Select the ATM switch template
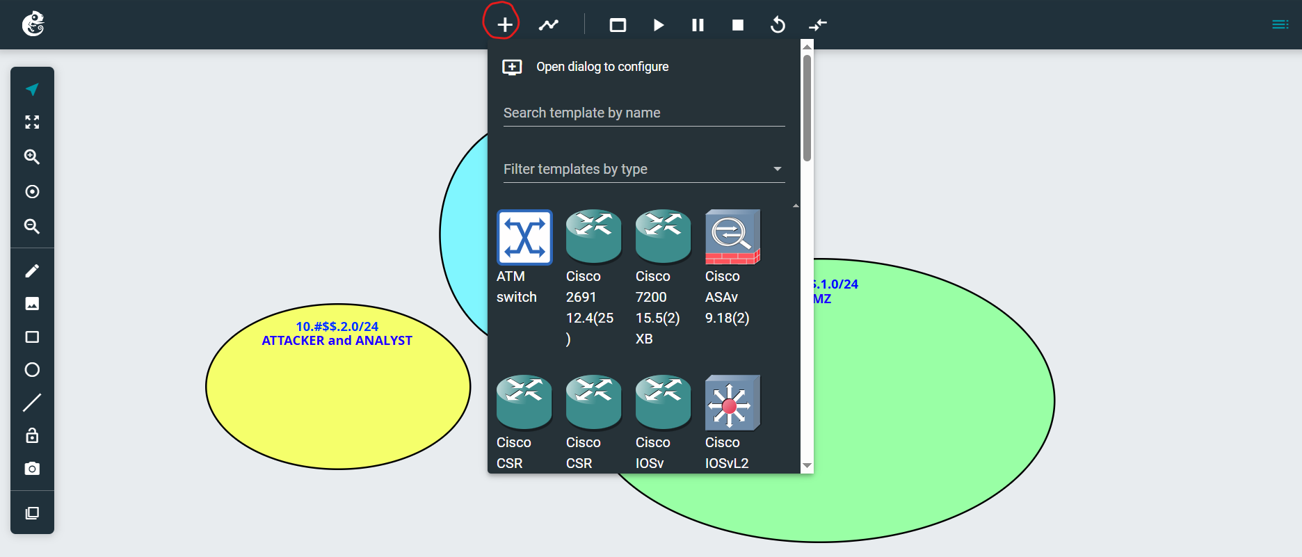The height and width of the screenshot is (557, 1302). (x=524, y=257)
